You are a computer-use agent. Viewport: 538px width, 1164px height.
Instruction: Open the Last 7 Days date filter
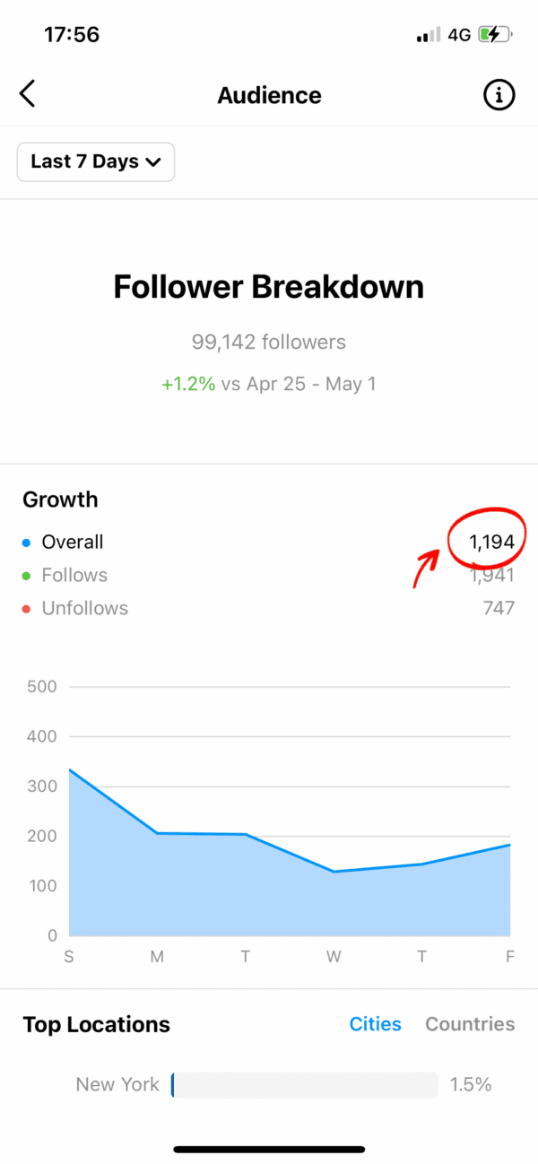coord(96,162)
